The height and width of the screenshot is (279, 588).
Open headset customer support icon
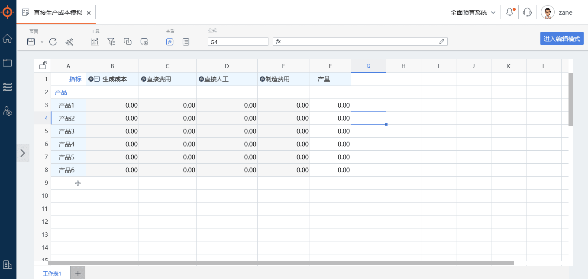[x=527, y=13]
